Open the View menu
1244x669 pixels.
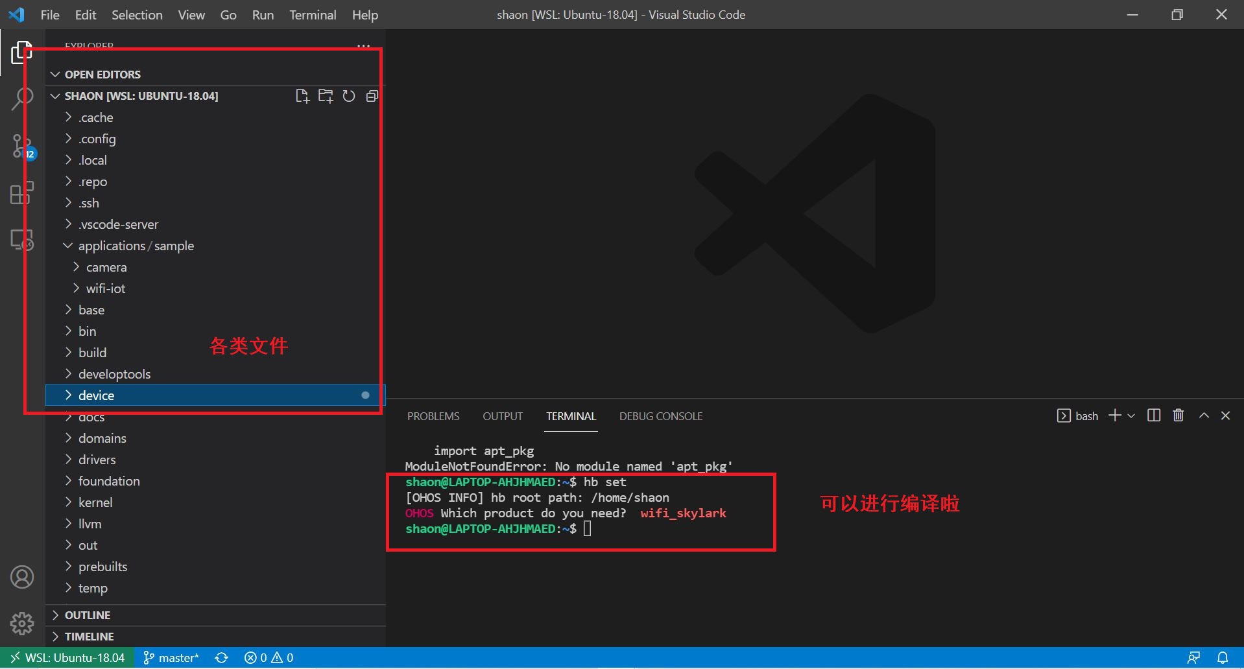coord(191,15)
